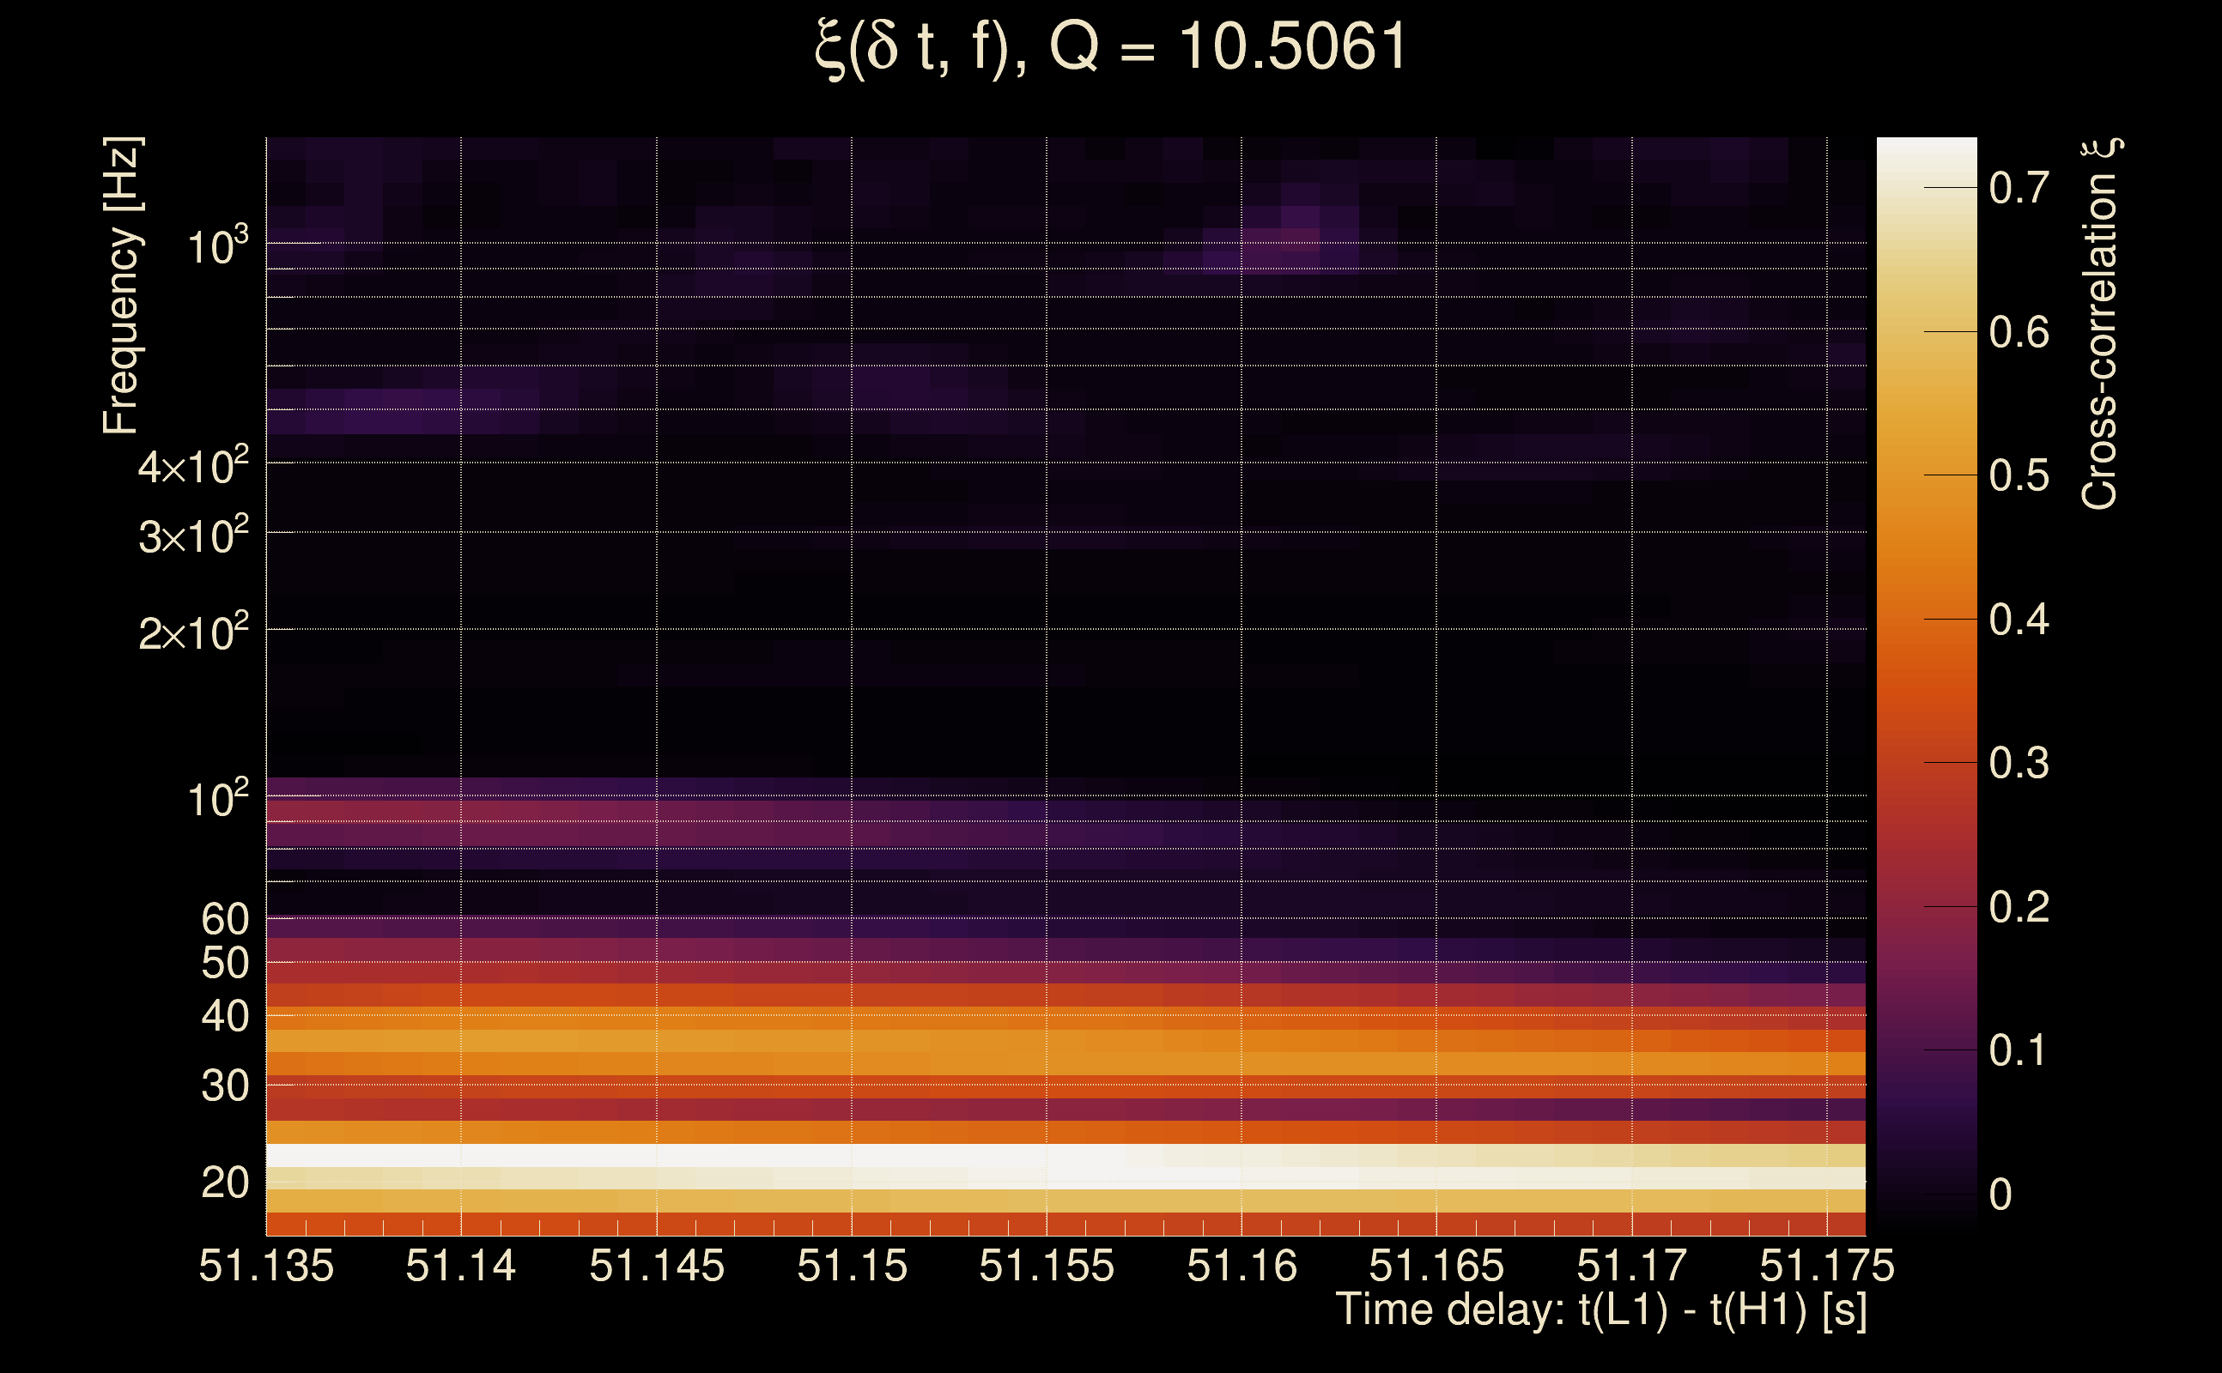Viewport: 2222px width, 1373px height.
Task: Click the 0 tick label on the colorbar
Action: click(2000, 1195)
